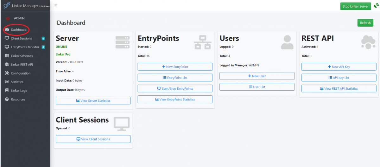Create a New EntryPoint
Image resolution: width=380 pixels, height=167 pixels.
point(175,67)
